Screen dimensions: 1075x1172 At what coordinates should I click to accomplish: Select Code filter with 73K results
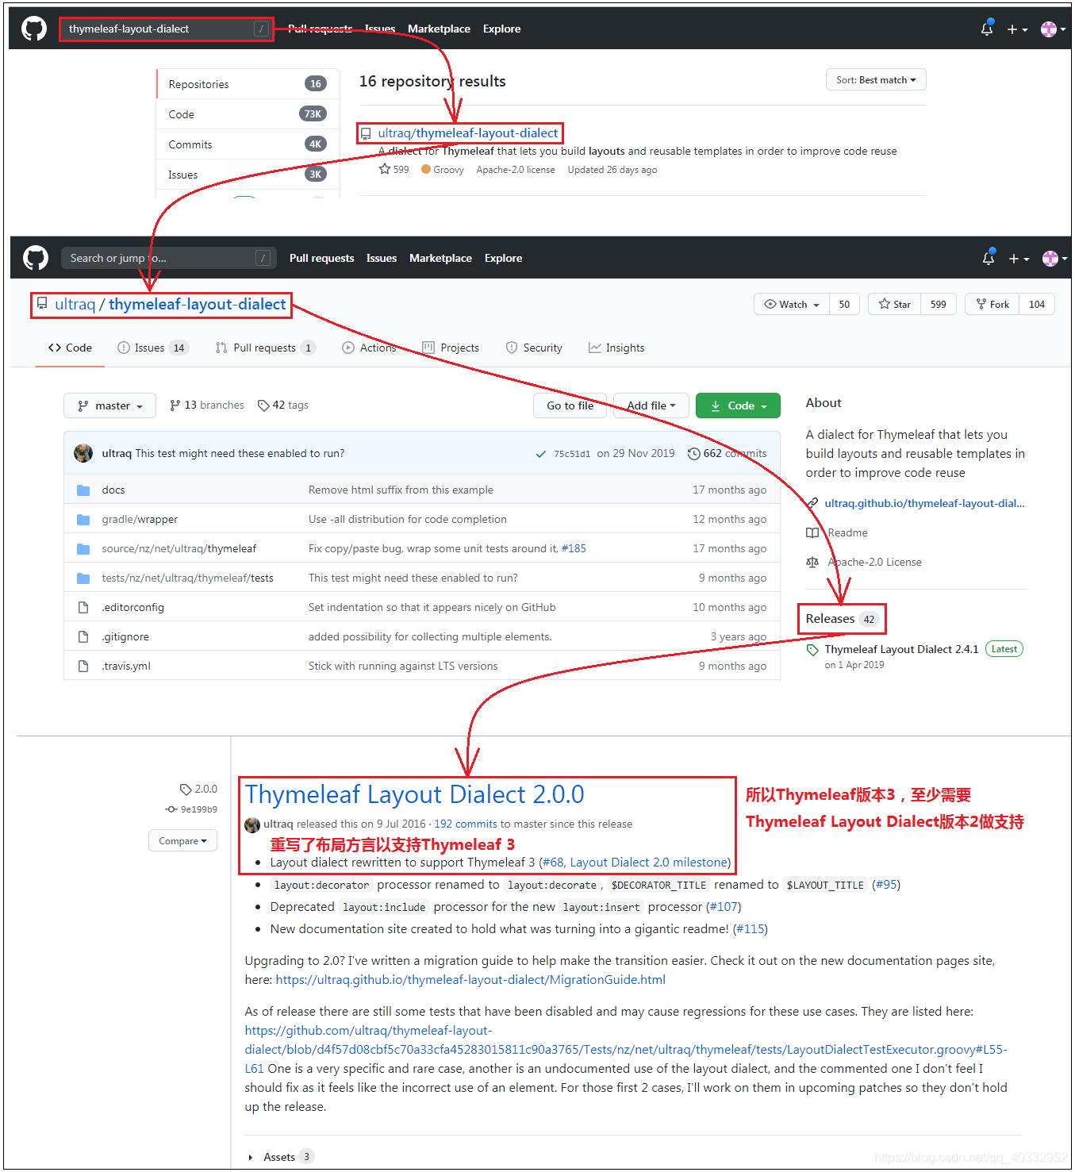[248, 114]
